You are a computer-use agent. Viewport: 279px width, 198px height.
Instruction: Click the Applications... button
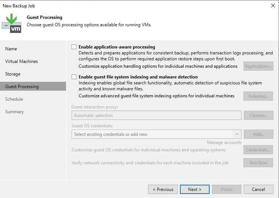(258, 66)
